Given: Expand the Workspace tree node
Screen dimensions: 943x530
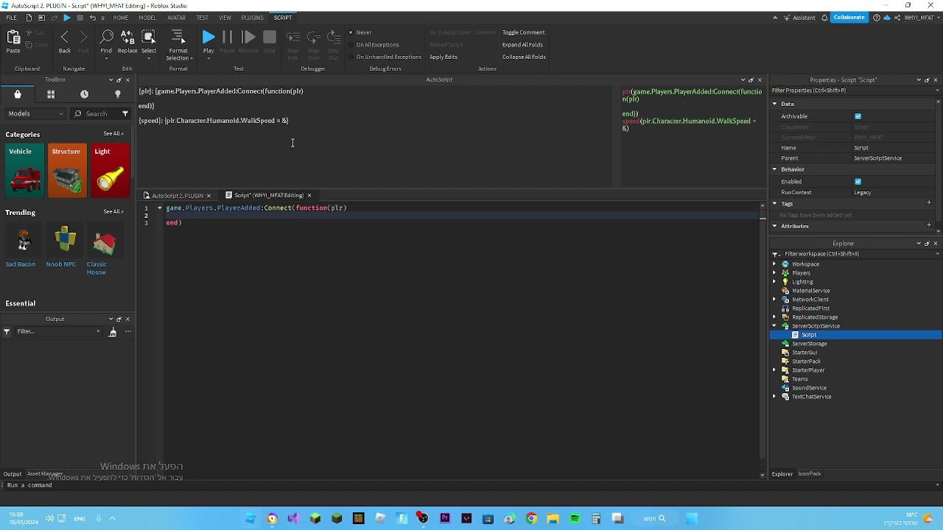Looking at the screenshot, I should 774,264.
